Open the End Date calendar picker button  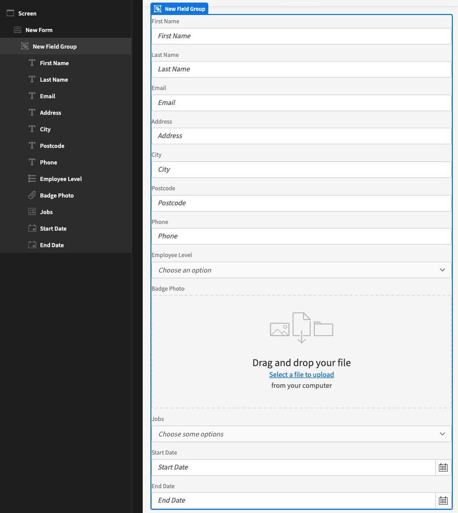click(444, 500)
